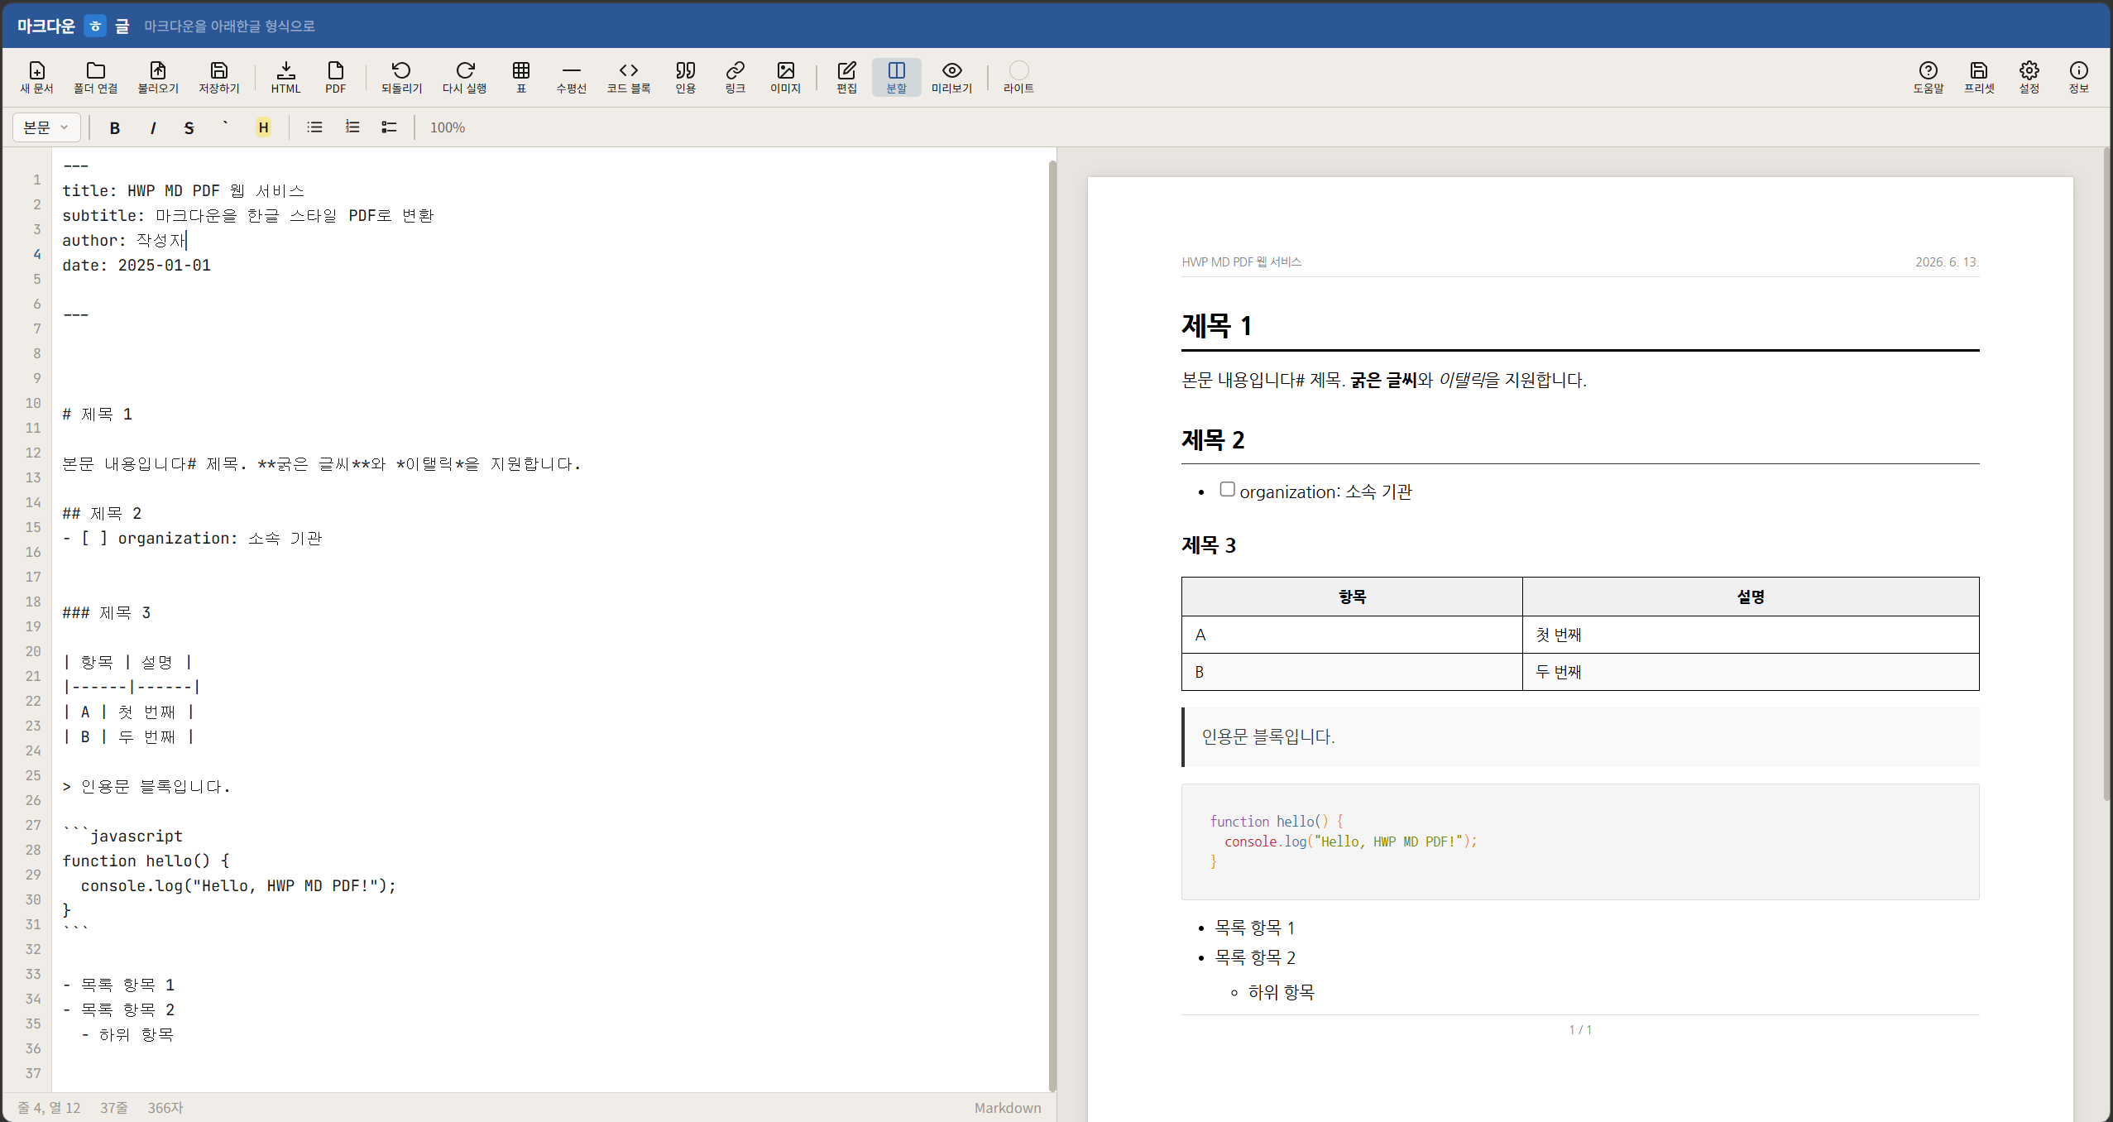2113x1122 pixels.
Task: Click the 줄 4, 열 12 cursor position
Action: [x=49, y=1108]
